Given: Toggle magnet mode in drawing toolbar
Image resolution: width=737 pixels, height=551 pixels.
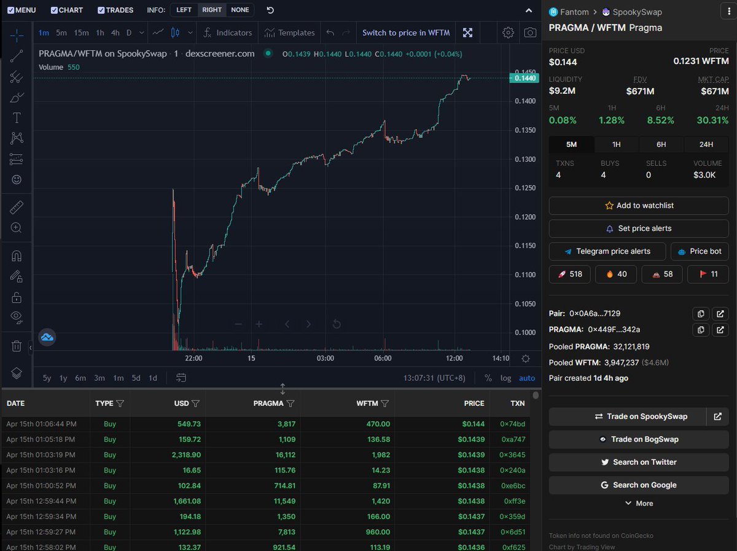Looking at the screenshot, I should pyautogui.click(x=17, y=256).
